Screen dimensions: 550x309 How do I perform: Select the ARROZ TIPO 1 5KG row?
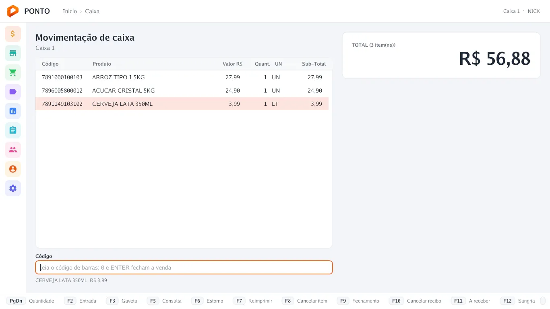pos(182,77)
